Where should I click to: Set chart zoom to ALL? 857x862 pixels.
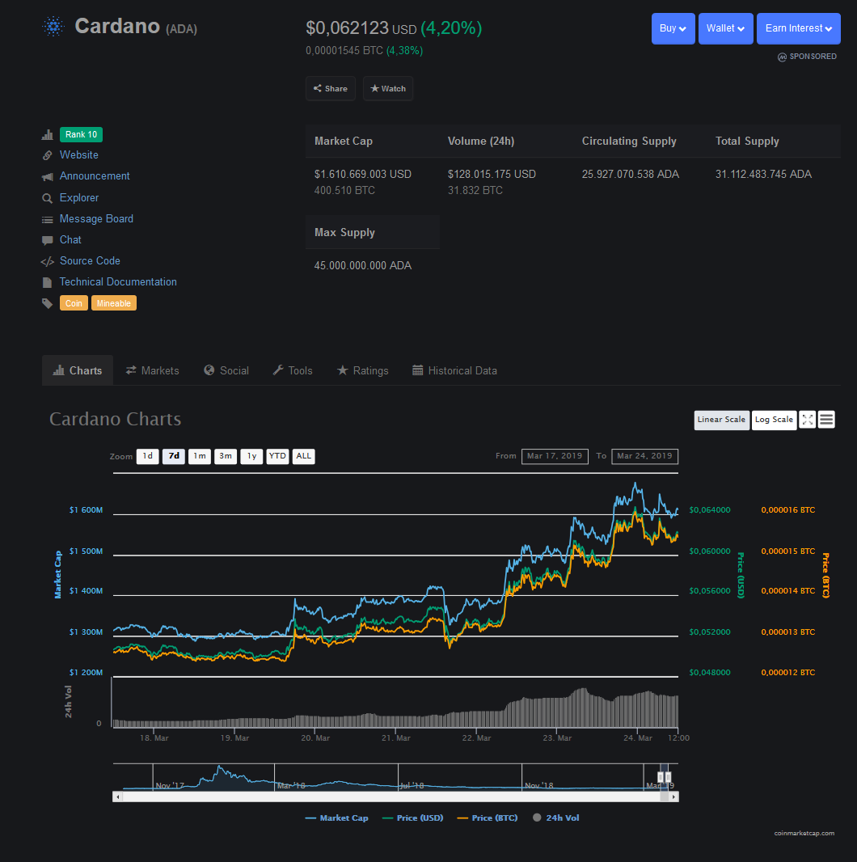(x=303, y=456)
